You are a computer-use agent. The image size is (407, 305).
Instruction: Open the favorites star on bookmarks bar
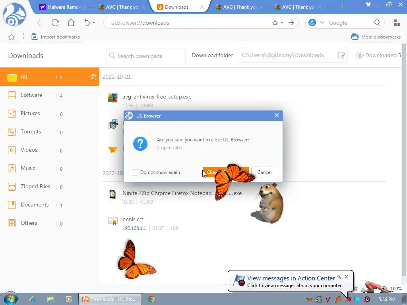(x=12, y=37)
